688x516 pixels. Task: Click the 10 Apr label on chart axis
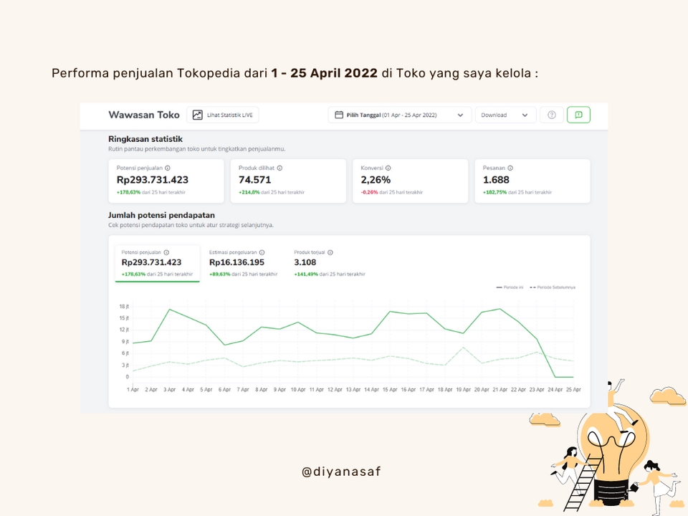(298, 390)
